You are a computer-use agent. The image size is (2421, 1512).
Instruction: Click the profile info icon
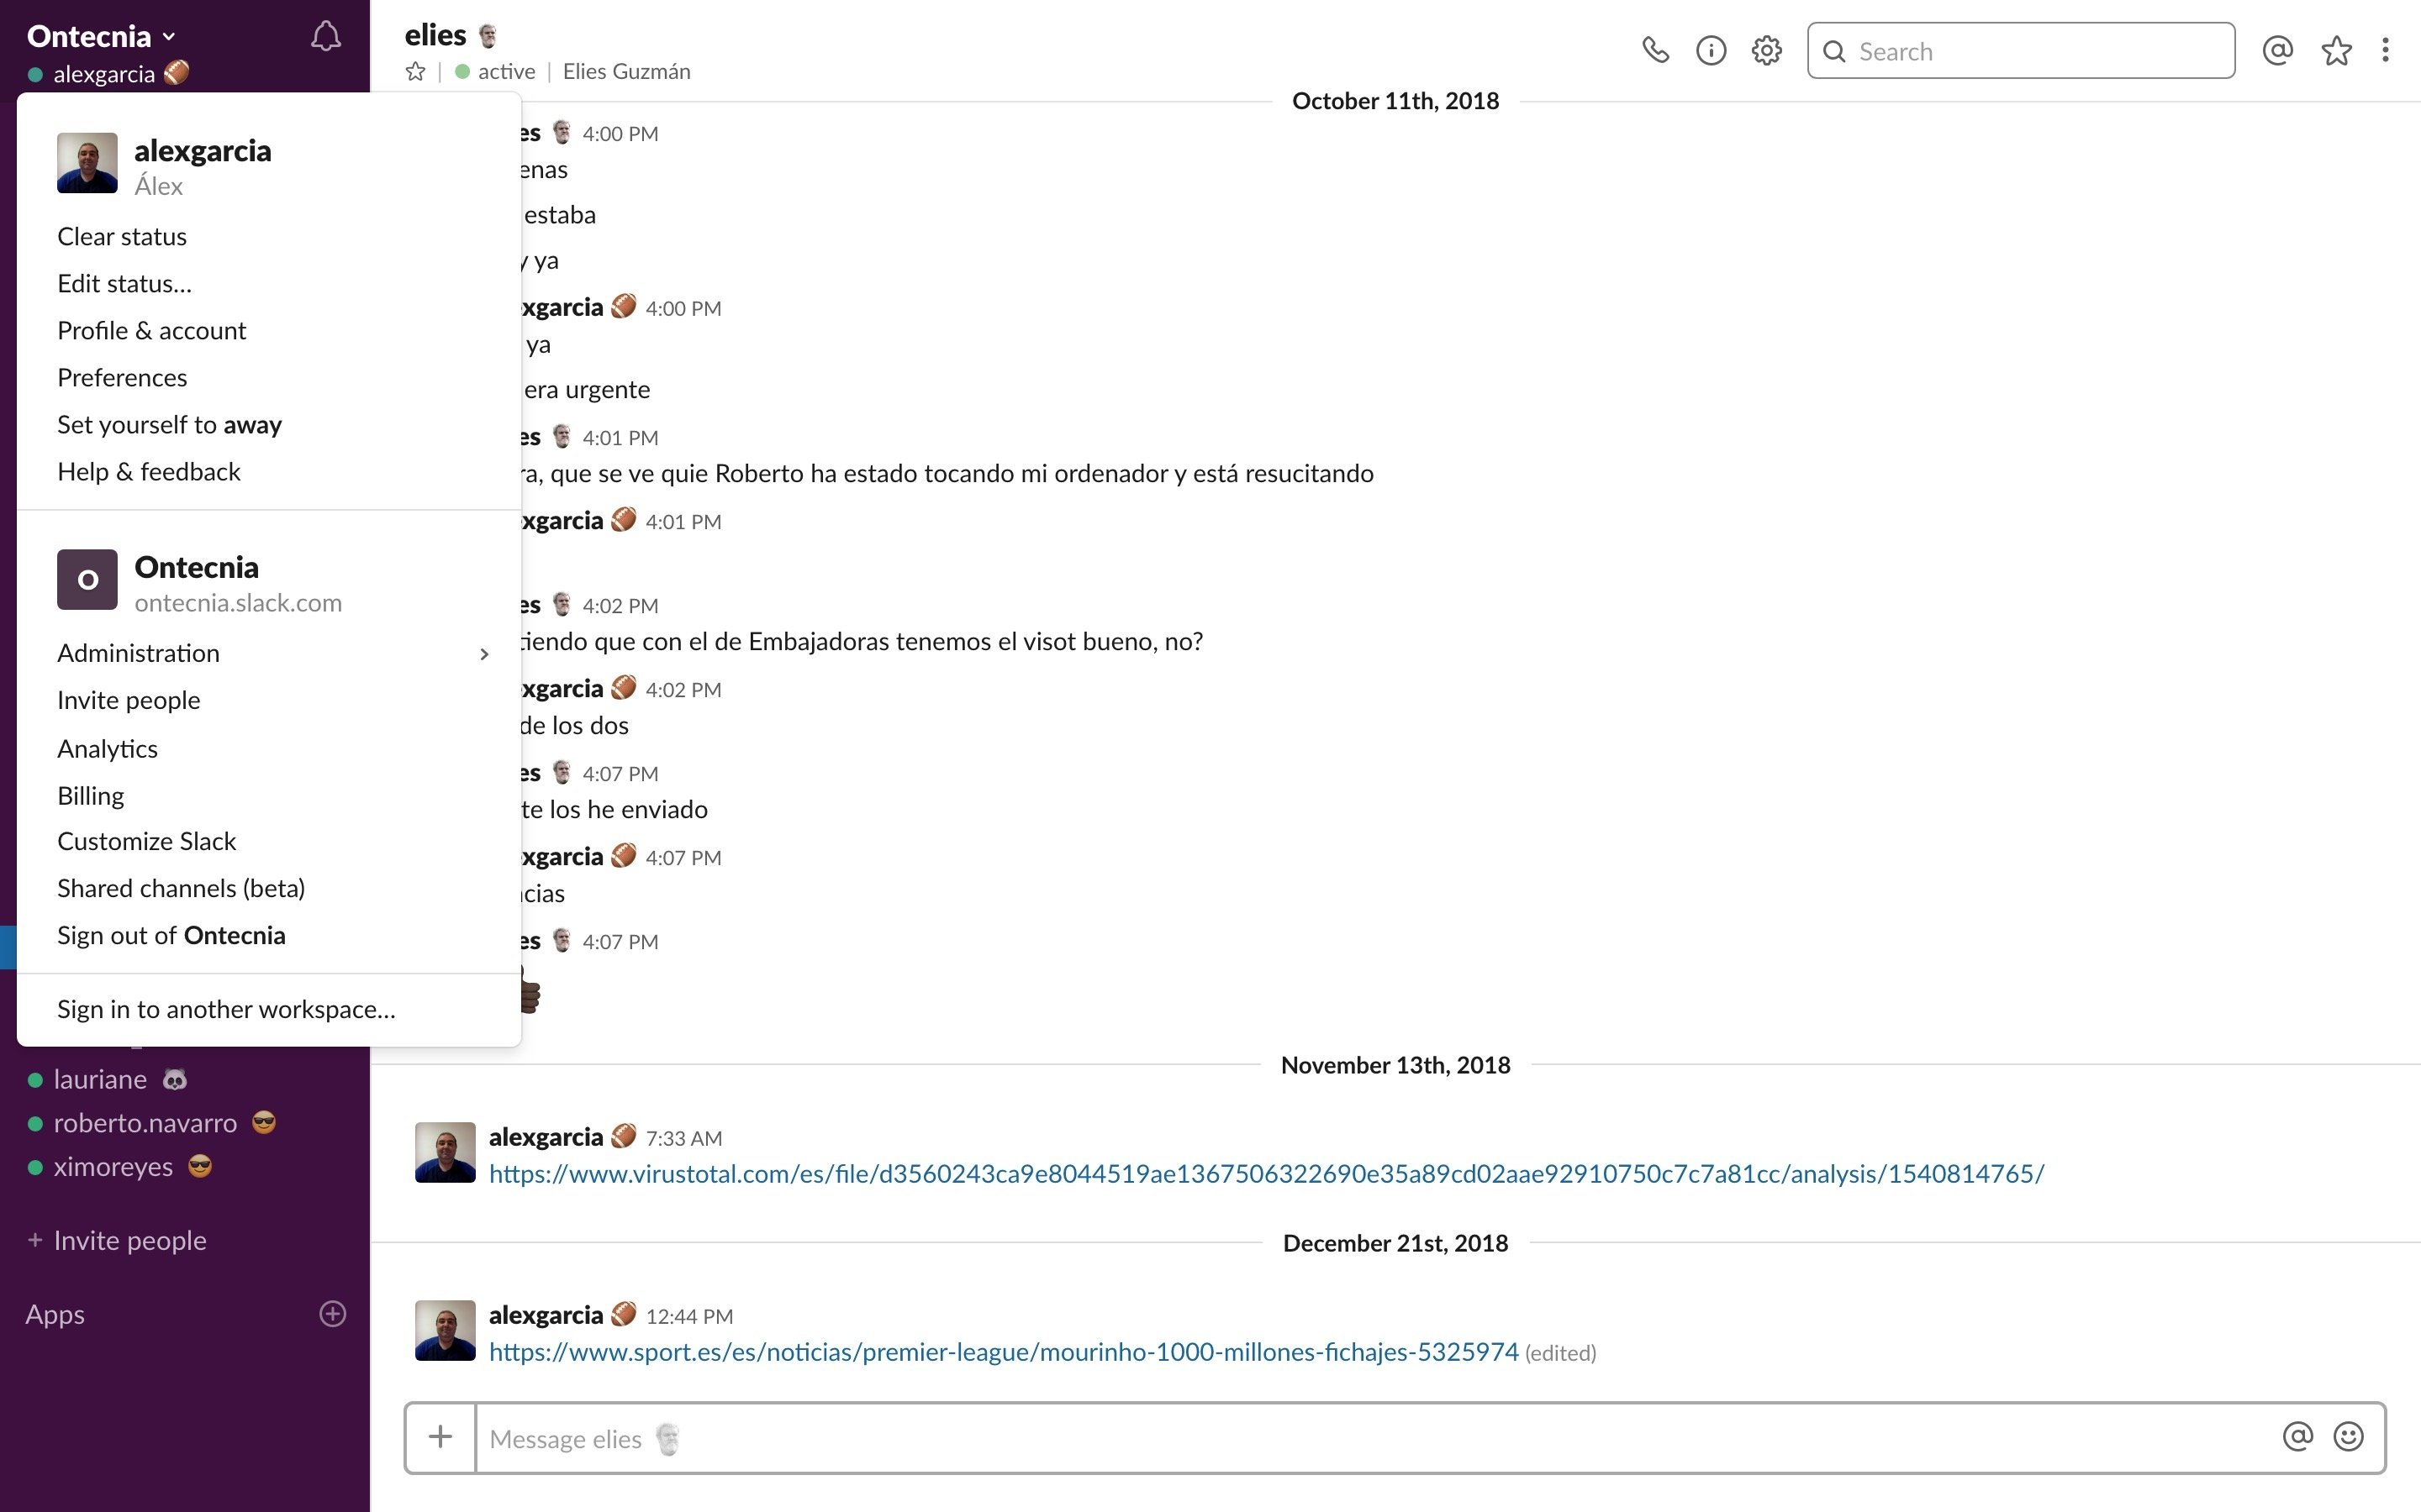point(1710,50)
